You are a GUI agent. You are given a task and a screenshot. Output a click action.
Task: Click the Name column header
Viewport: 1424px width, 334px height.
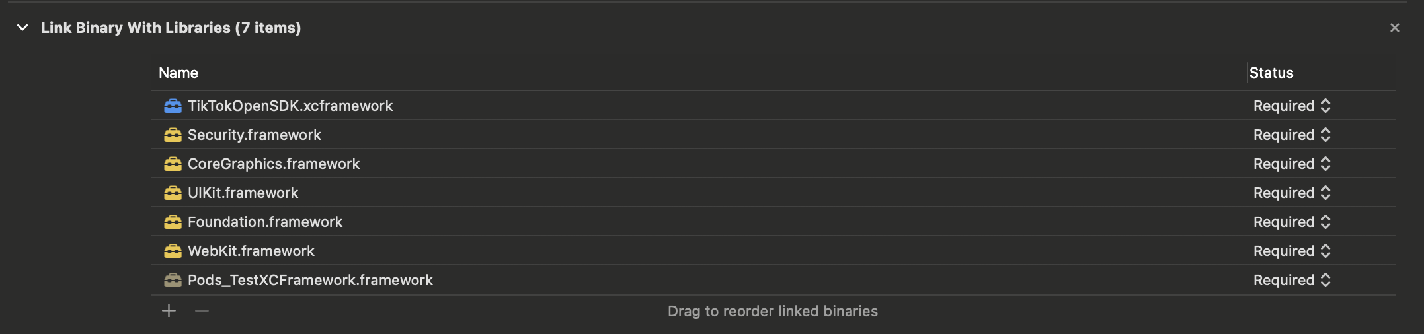[178, 73]
